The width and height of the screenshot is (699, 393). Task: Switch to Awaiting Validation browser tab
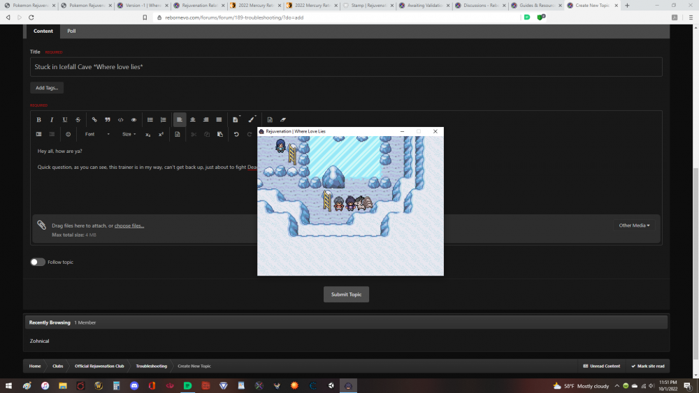tap(423, 6)
